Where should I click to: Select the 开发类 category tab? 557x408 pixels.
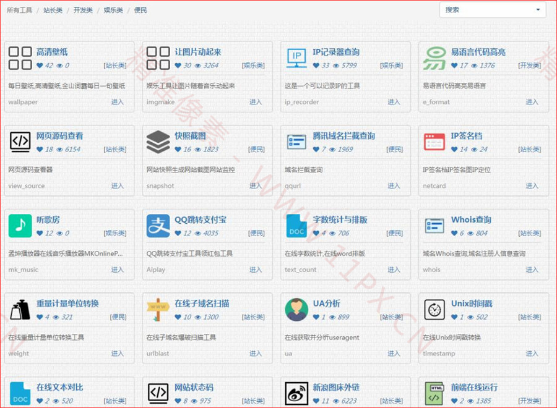pos(83,11)
